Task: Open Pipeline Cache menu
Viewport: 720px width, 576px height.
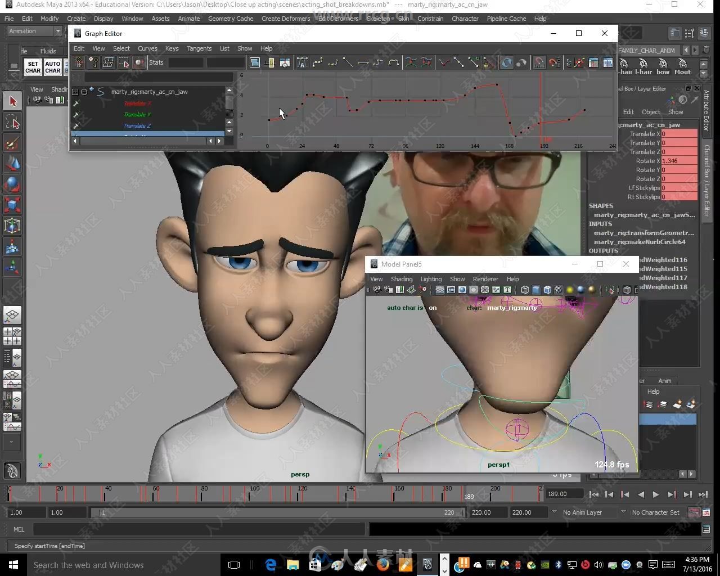Action: [x=506, y=19]
